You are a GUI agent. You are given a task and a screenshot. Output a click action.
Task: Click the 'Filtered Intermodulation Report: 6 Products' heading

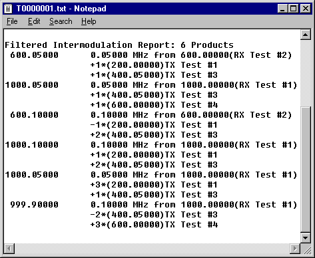[x=119, y=45]
